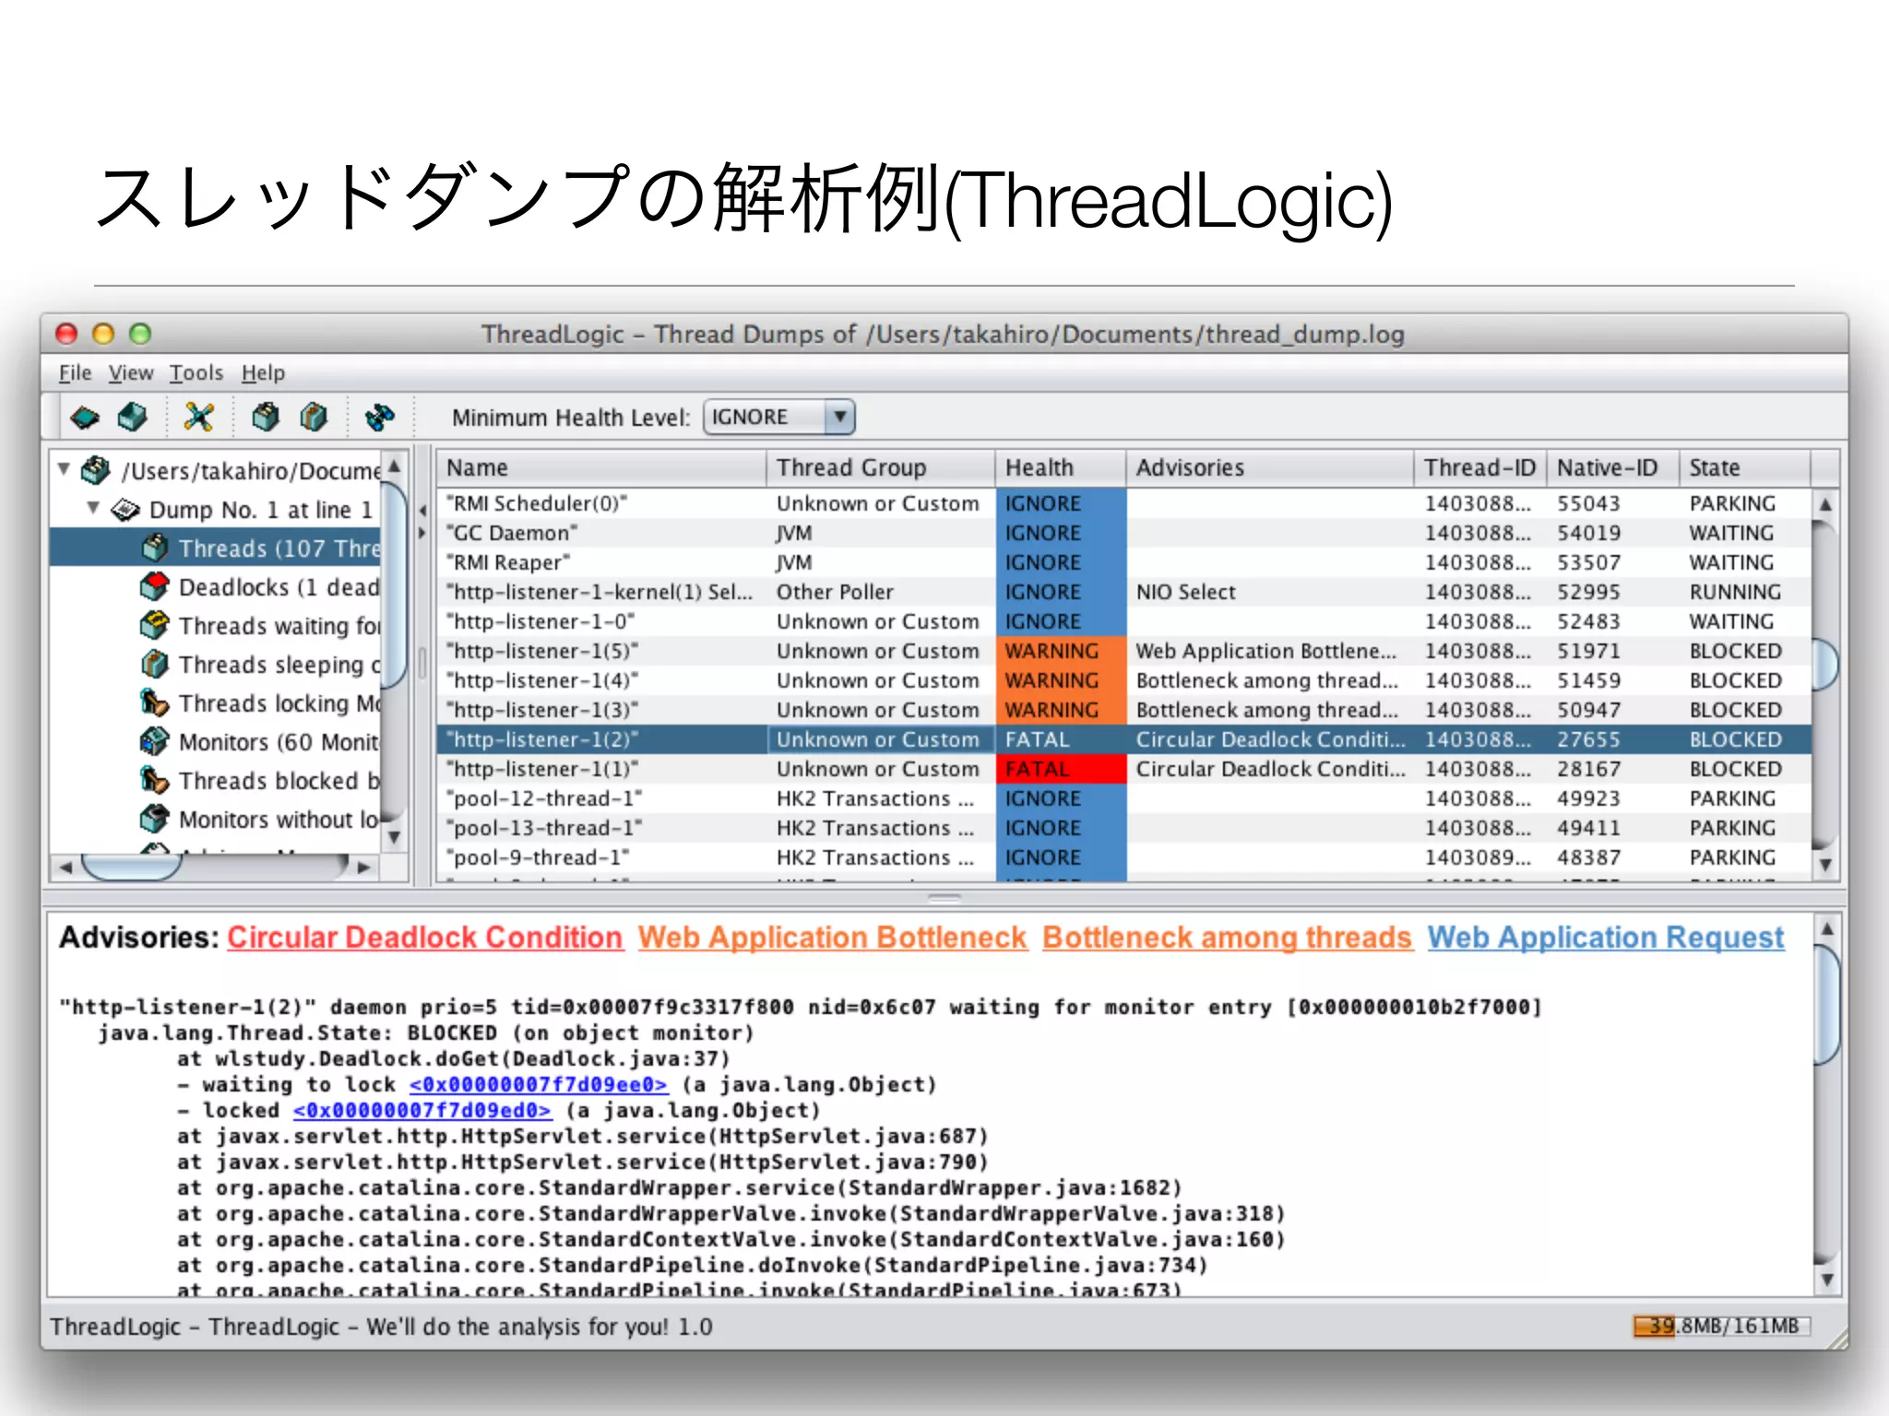Click details pane scroll-down arrow
This screenshot has height=1416, width=1889.
(x=1826, y=1280)
